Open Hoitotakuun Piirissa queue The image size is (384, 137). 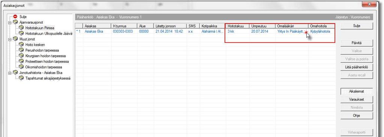pos(40,28)
